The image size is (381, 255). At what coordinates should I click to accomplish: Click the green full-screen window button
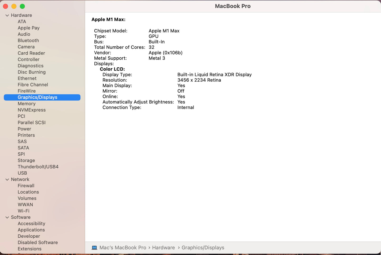[x=22, y=6]
